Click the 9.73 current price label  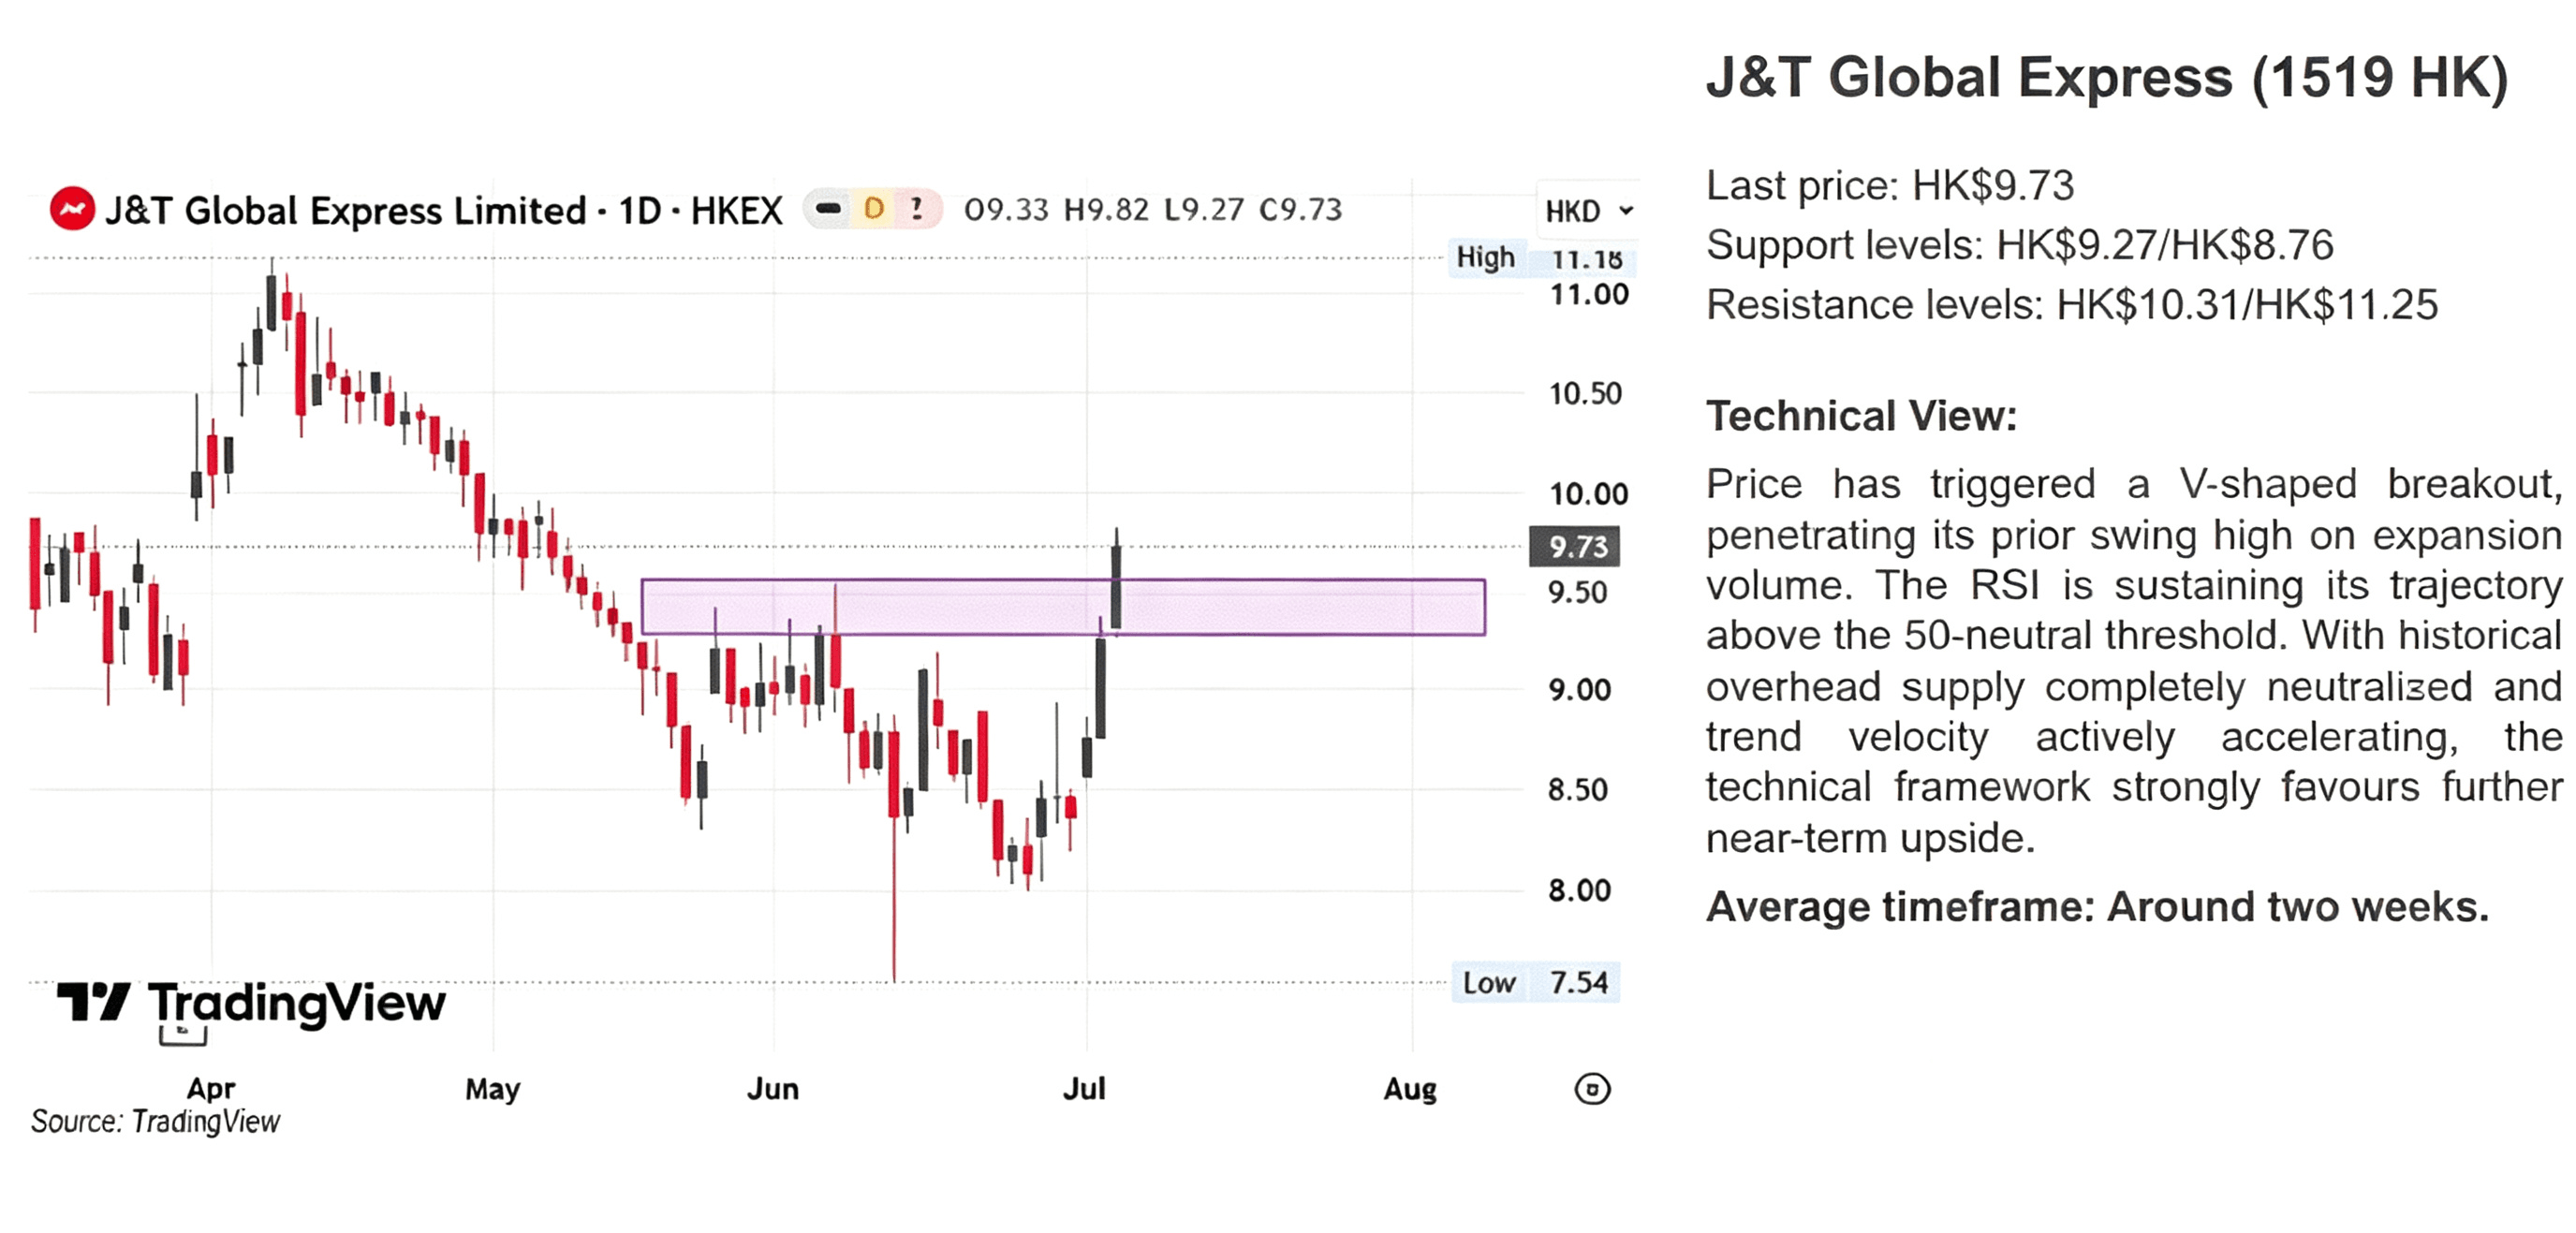click(1574, 546)
